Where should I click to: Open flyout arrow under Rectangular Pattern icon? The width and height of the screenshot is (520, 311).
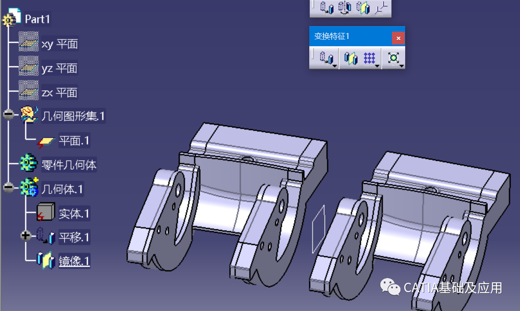click(377, 66)
